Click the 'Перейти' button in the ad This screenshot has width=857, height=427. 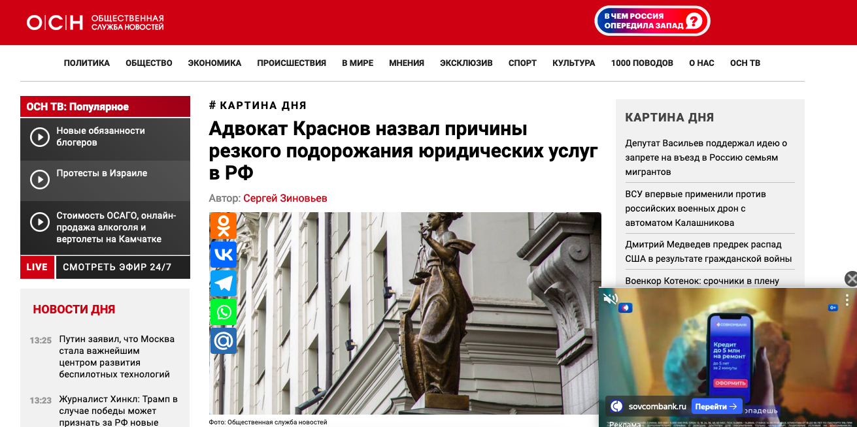[x=716, y=406]
